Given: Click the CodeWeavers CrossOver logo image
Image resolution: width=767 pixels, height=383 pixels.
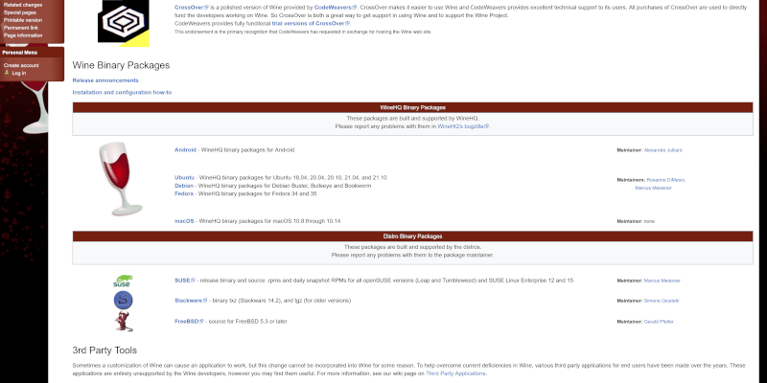Looking at the screenshot, I should (x=124, y=23).
